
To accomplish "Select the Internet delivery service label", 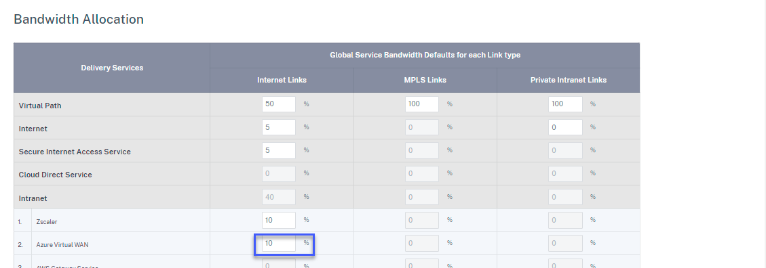I will pos(33,129).
